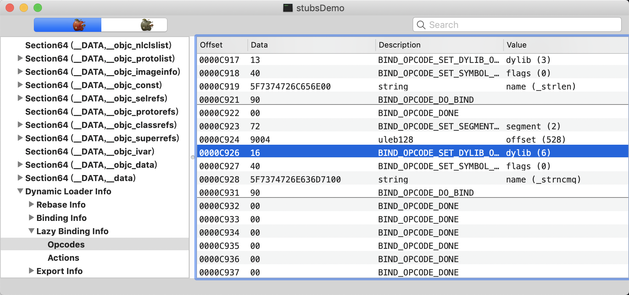Click the stubsDemo terminal icon in title

pyautogui.click(x=288, y=8)
